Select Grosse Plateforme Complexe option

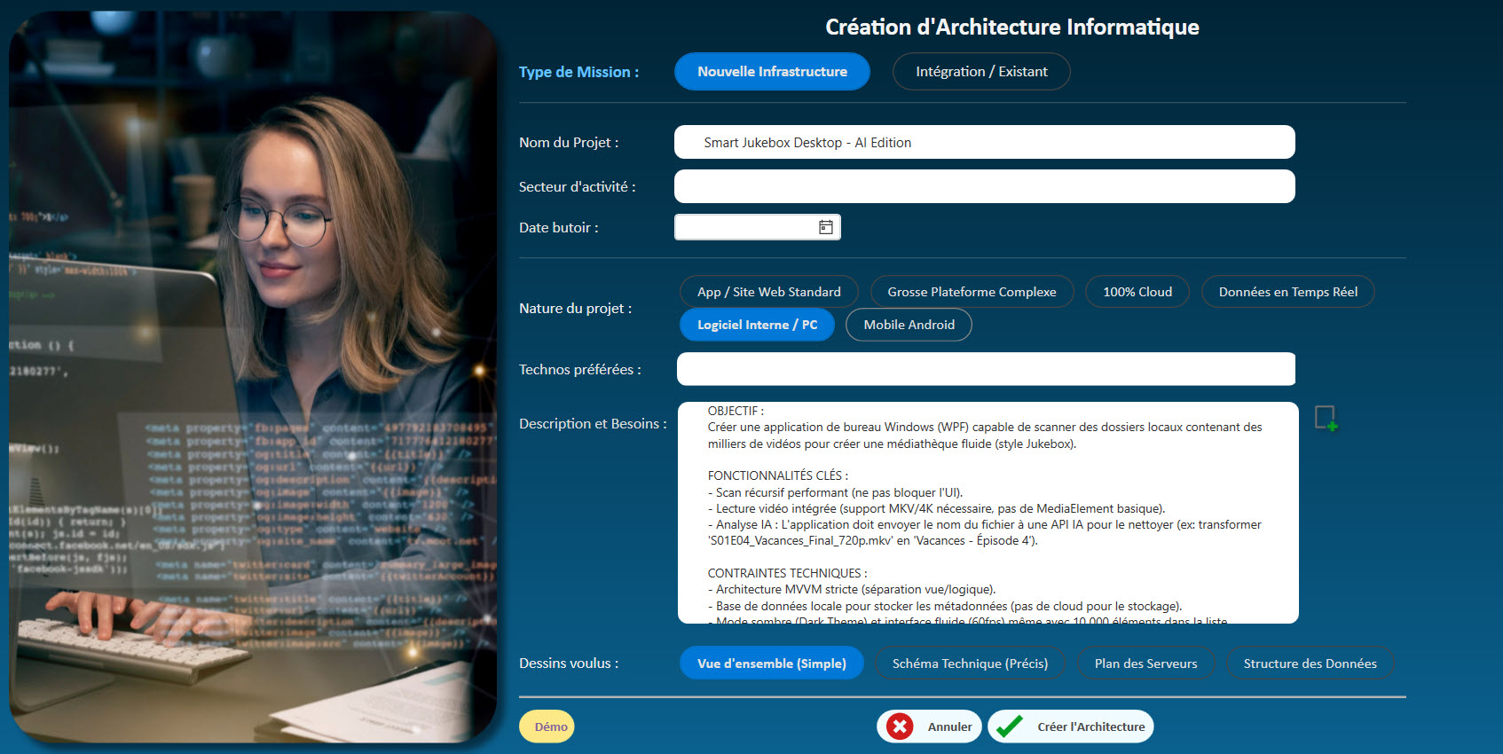(972, 292)
